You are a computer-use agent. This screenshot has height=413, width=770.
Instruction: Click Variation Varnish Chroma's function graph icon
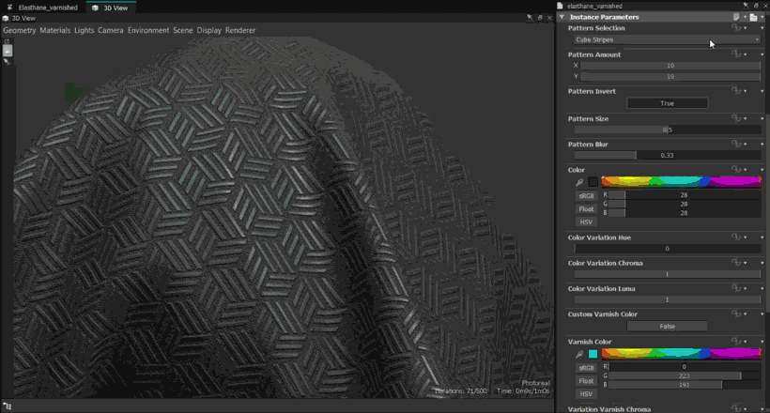[736, 408]
